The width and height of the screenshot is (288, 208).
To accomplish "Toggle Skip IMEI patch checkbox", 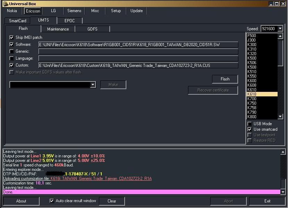I will pos(11,38).
